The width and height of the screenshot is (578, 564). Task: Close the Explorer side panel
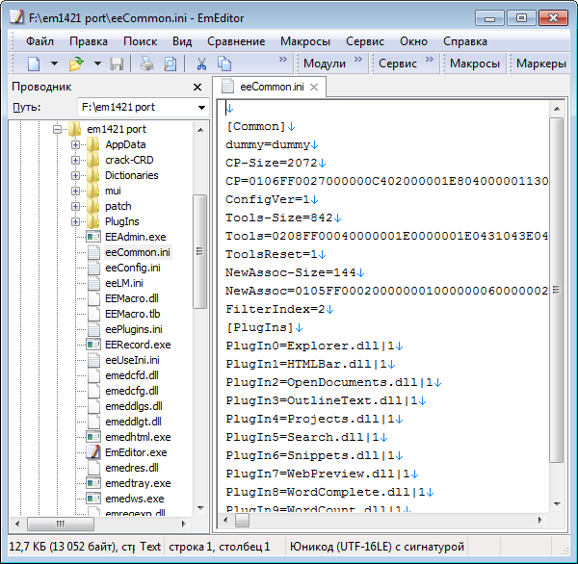(197, 87)
